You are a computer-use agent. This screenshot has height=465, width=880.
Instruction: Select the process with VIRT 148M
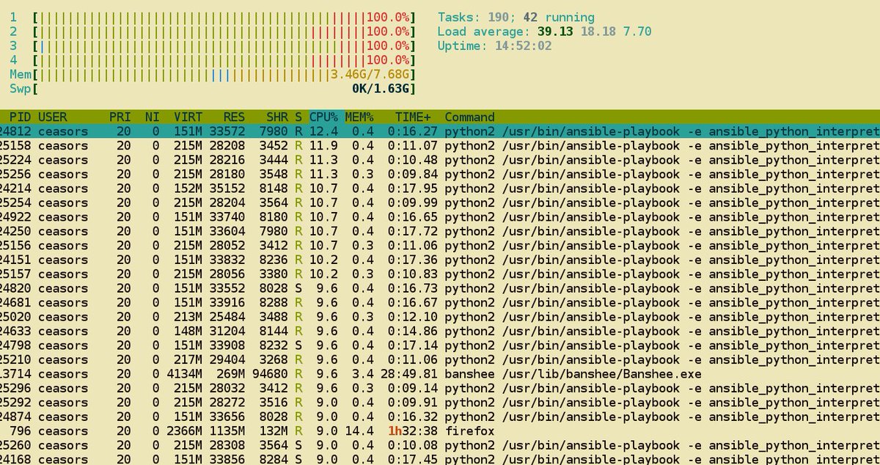[x=440, y=332]
